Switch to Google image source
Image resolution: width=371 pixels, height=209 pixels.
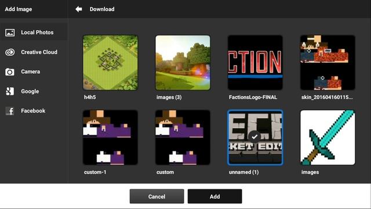[34, 91]
